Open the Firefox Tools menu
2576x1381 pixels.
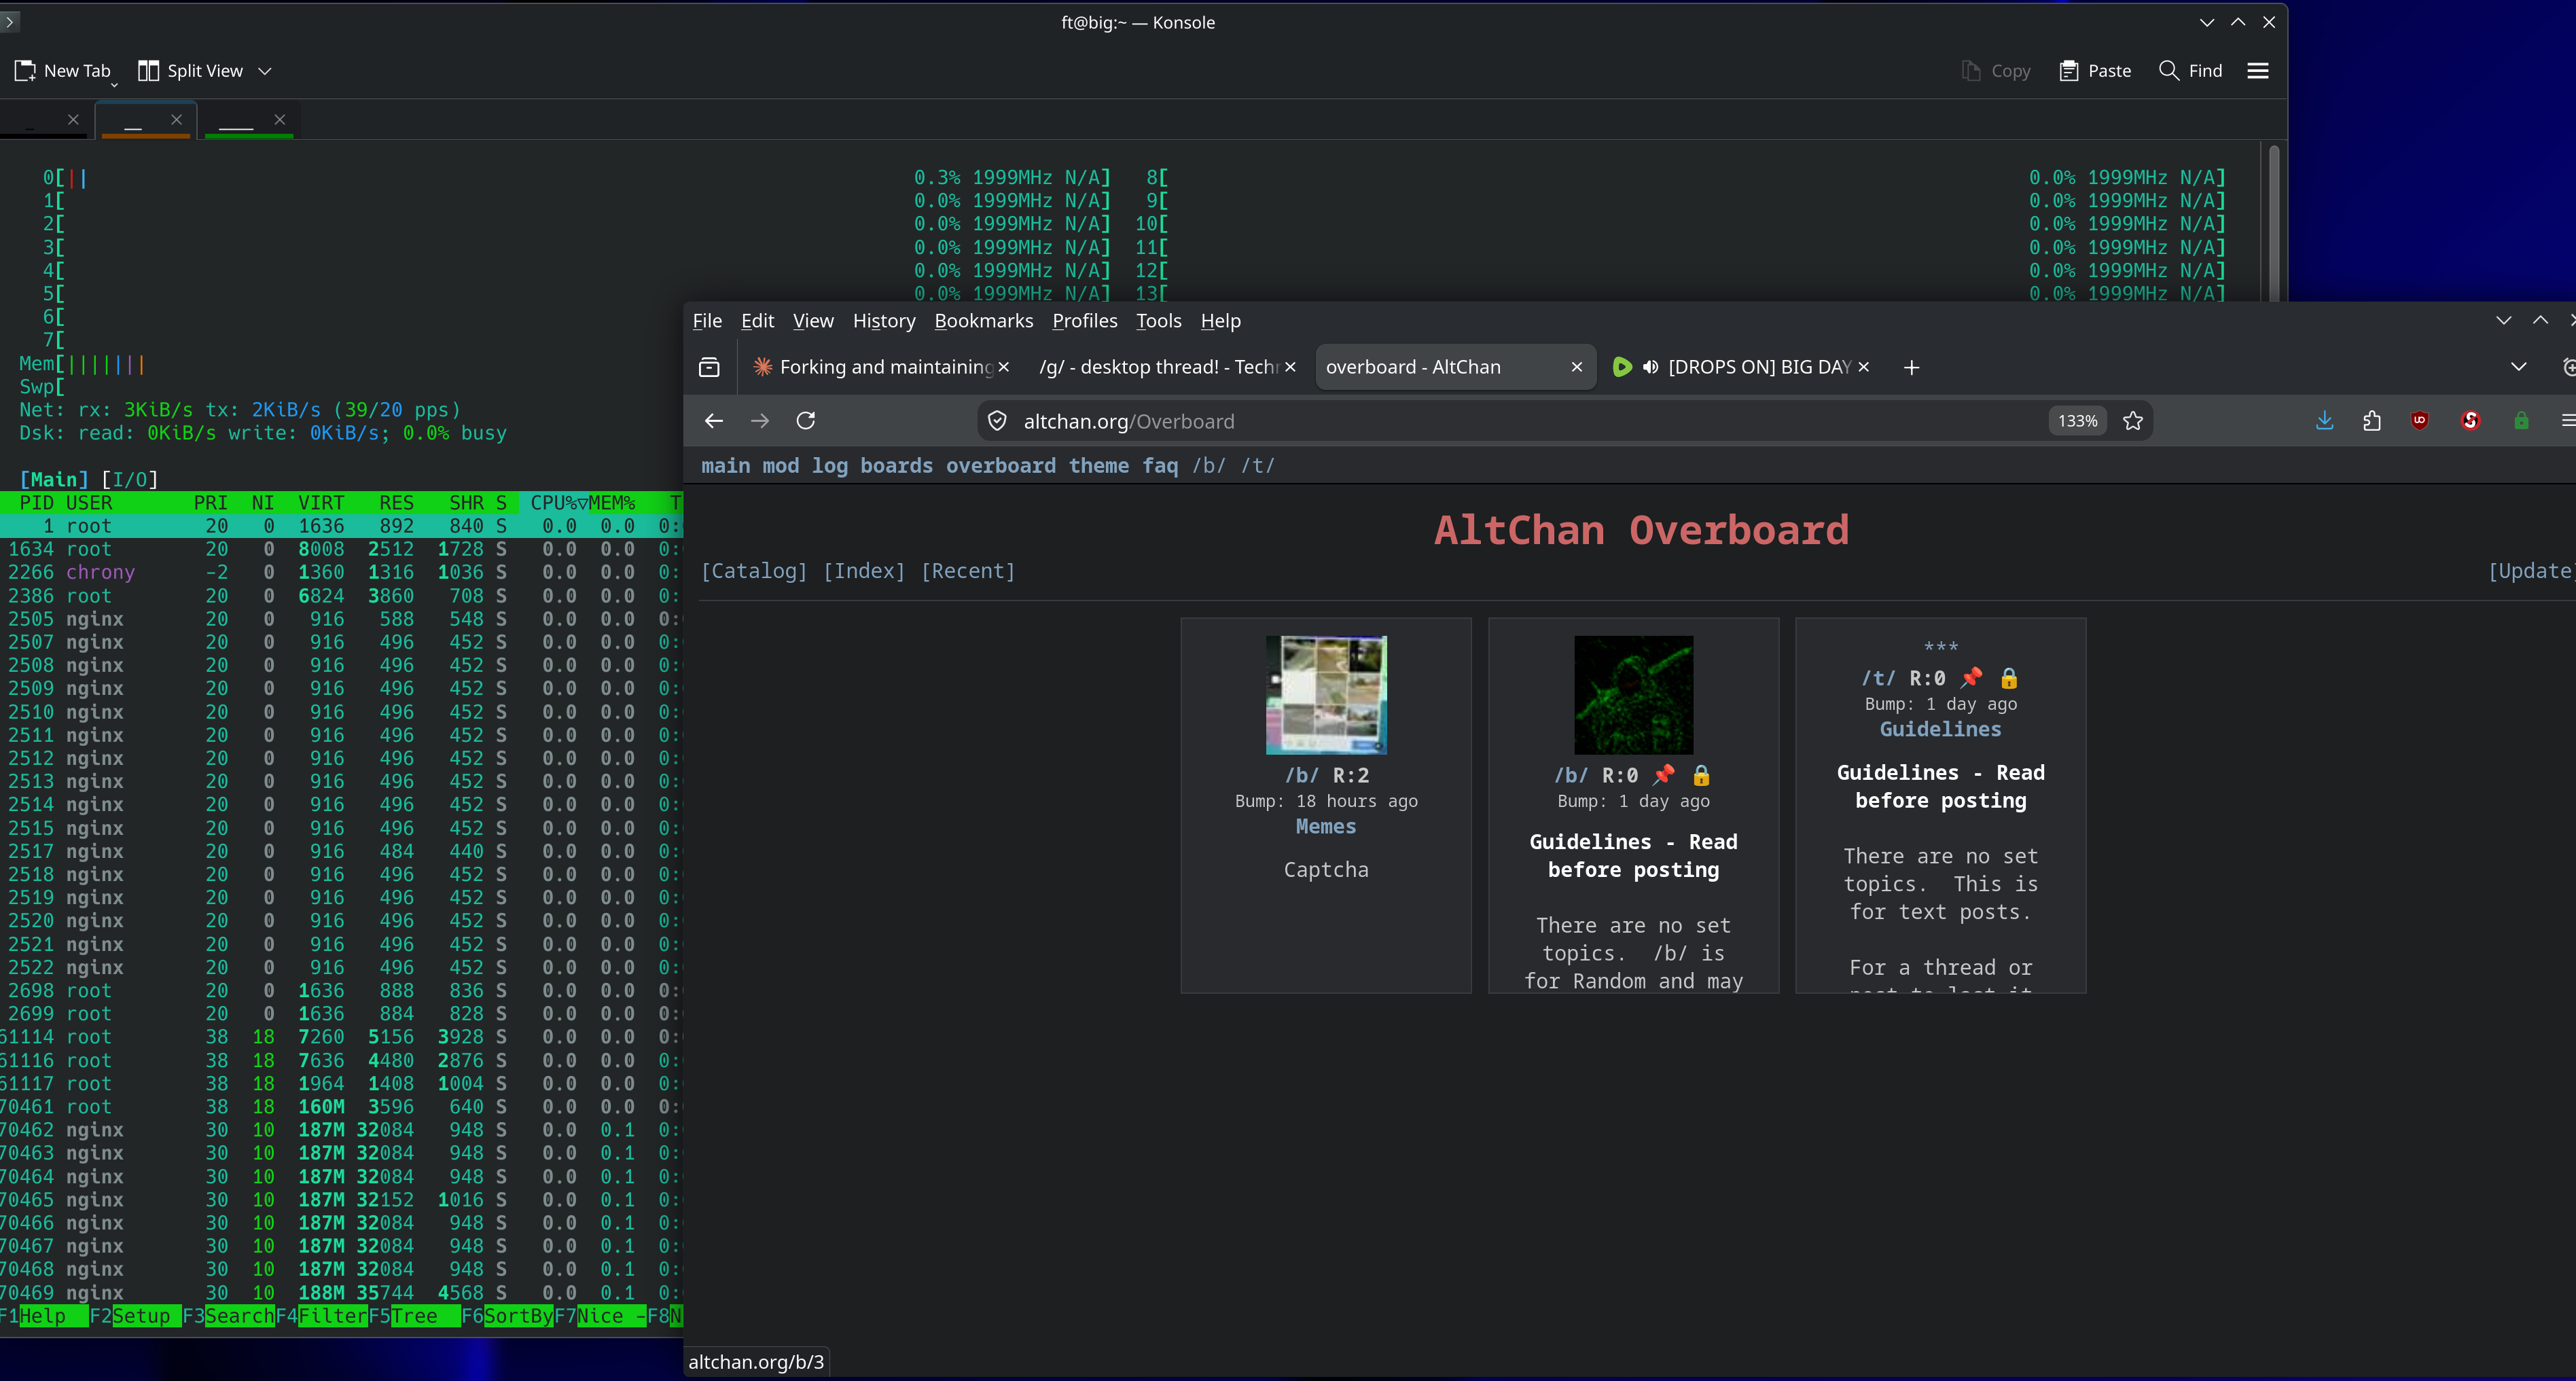pyautogui.click(x=1159, y=321)
